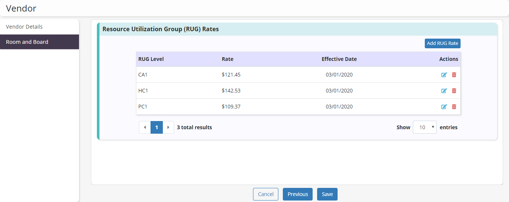Click the $142.53 rate cell

[x=231, y=91]
